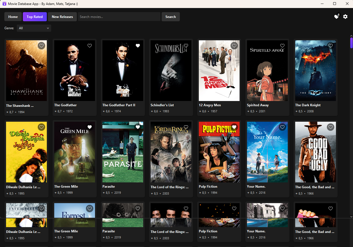Open favorites list via the heart icon
The width and height of the screenshot is (353, 247).
click(x=336, y=17)
